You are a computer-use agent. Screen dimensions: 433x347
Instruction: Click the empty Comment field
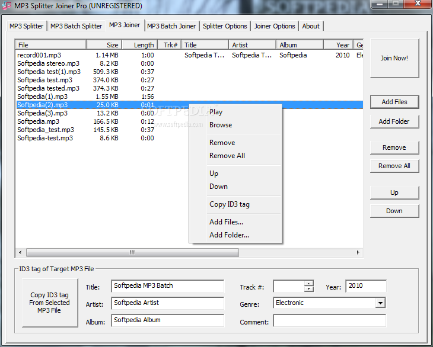point(329,321)
